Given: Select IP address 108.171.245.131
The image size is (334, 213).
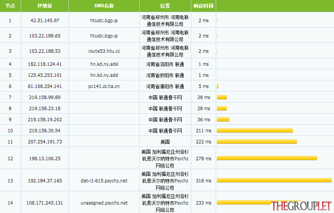Looking at the screenshot, I should 45,203.
